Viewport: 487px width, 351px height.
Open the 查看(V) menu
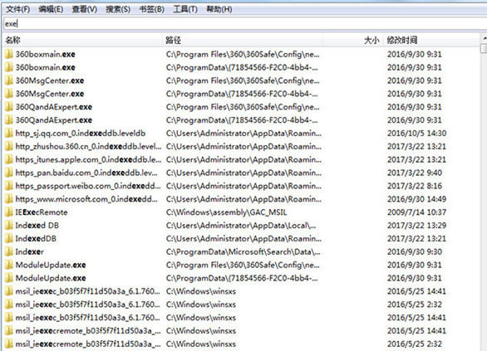point(85,9)
